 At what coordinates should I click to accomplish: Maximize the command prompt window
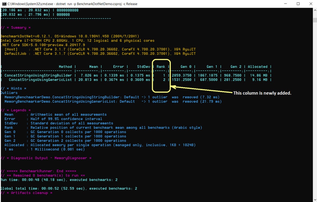coord(298,4)
